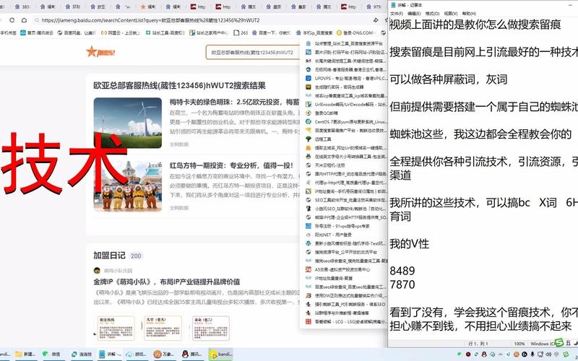Open the 万象 app on taskbar

(163, 355)
